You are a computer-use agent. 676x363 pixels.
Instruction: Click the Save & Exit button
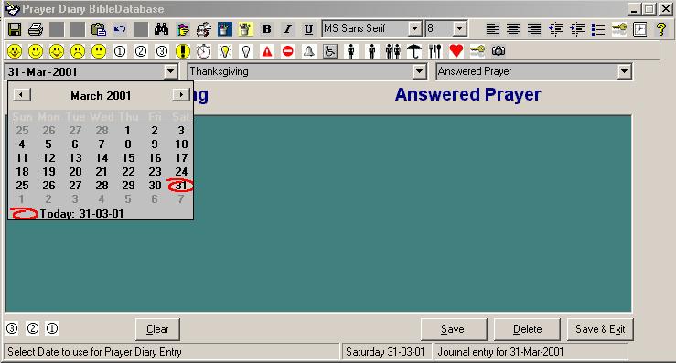600,329
